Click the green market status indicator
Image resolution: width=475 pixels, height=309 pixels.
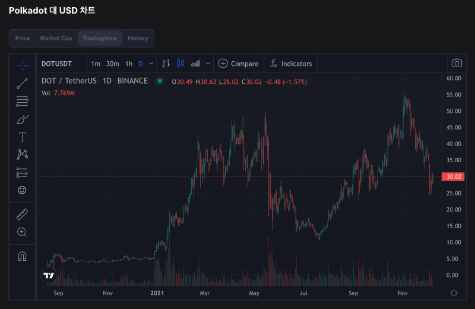(160, 81)
